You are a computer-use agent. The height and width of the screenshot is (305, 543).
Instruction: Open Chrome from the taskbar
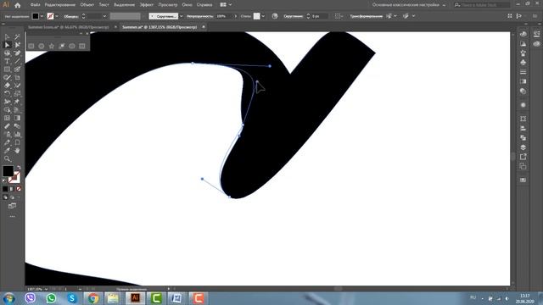pos(92,298)
